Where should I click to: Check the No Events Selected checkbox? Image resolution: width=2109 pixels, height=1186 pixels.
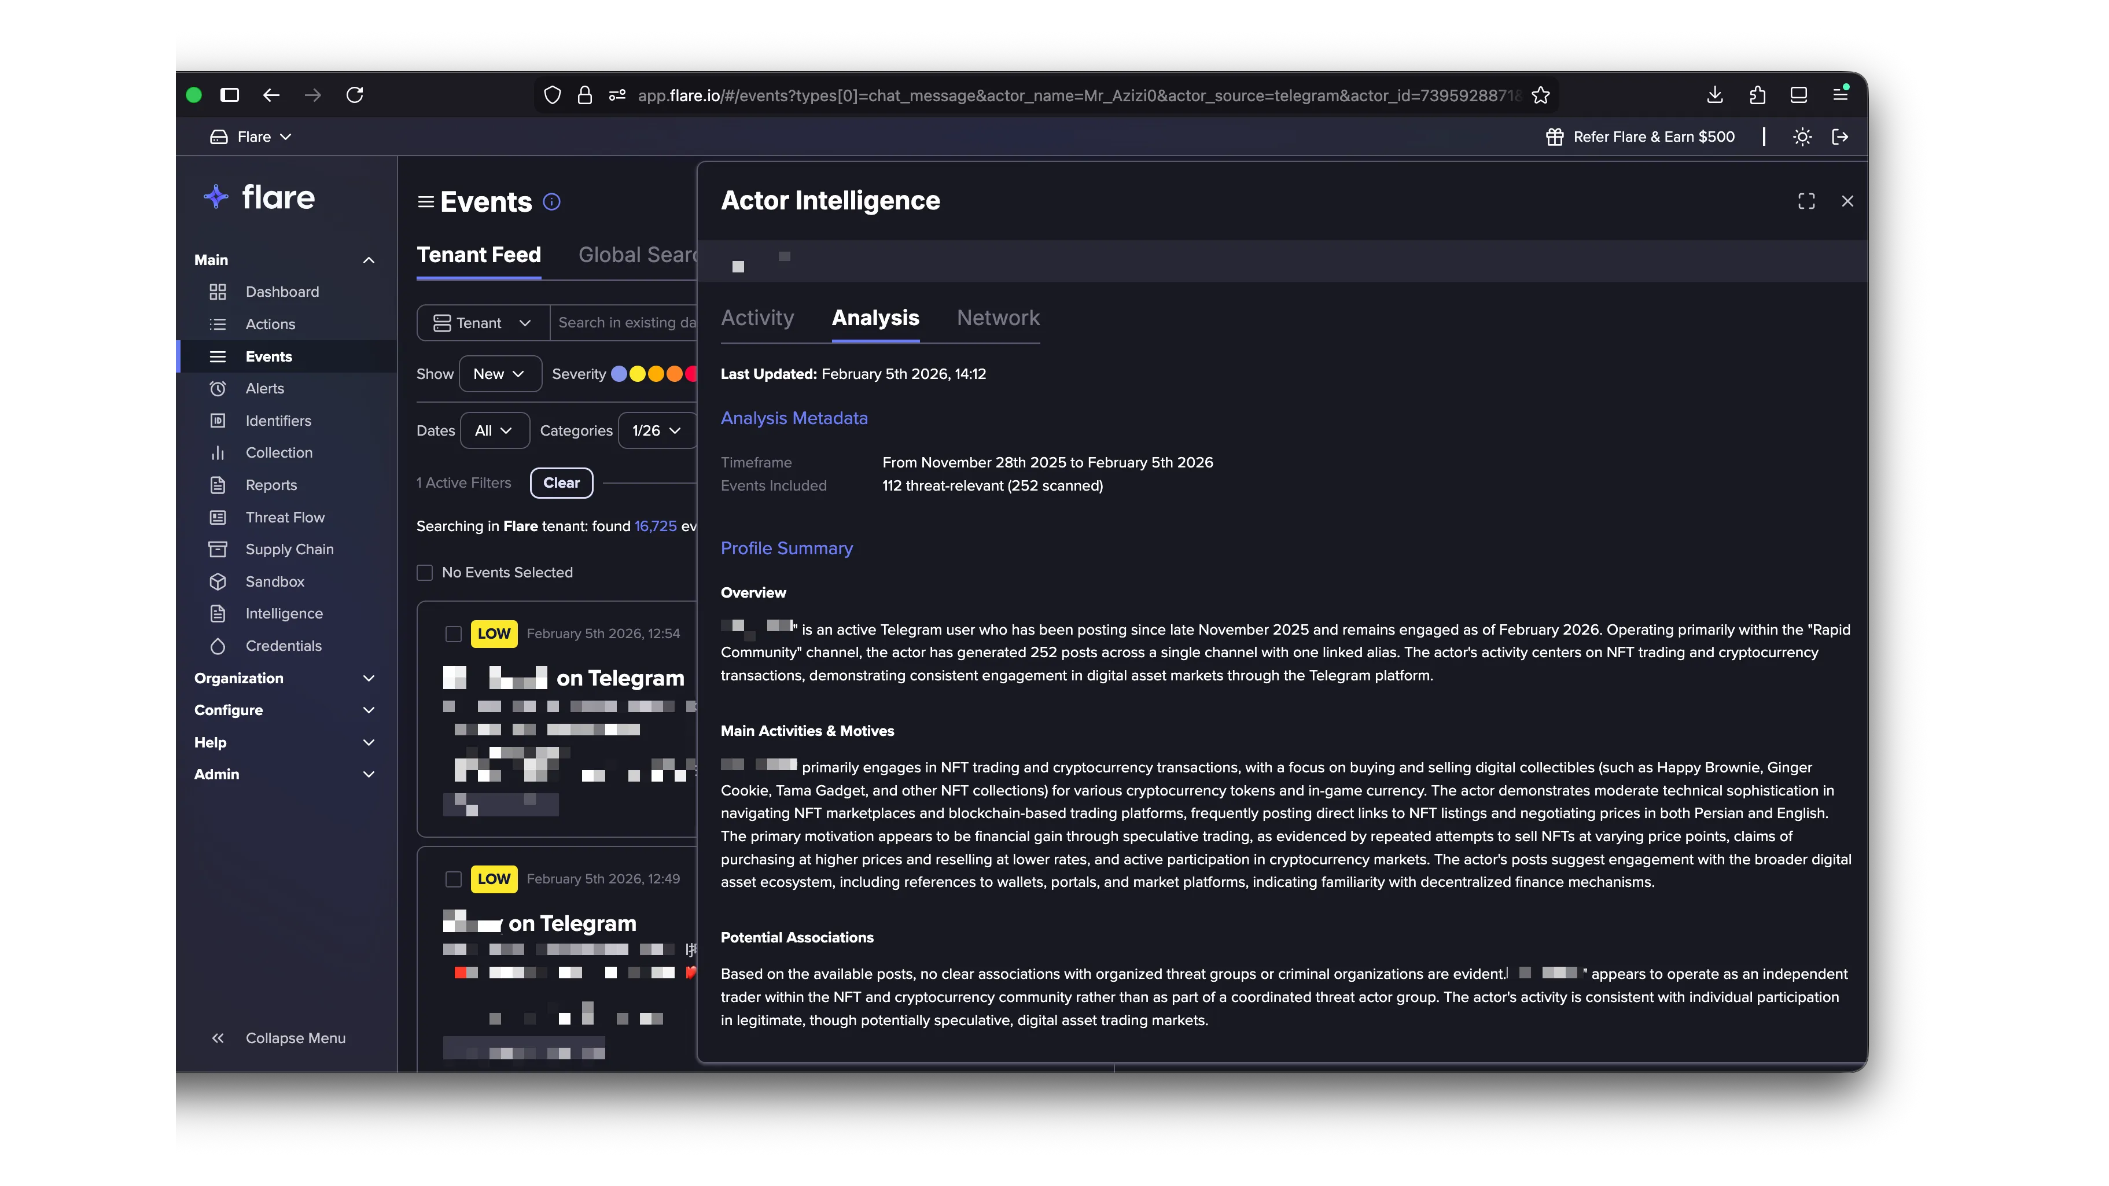pyautogui.click(x=424, y=573)
